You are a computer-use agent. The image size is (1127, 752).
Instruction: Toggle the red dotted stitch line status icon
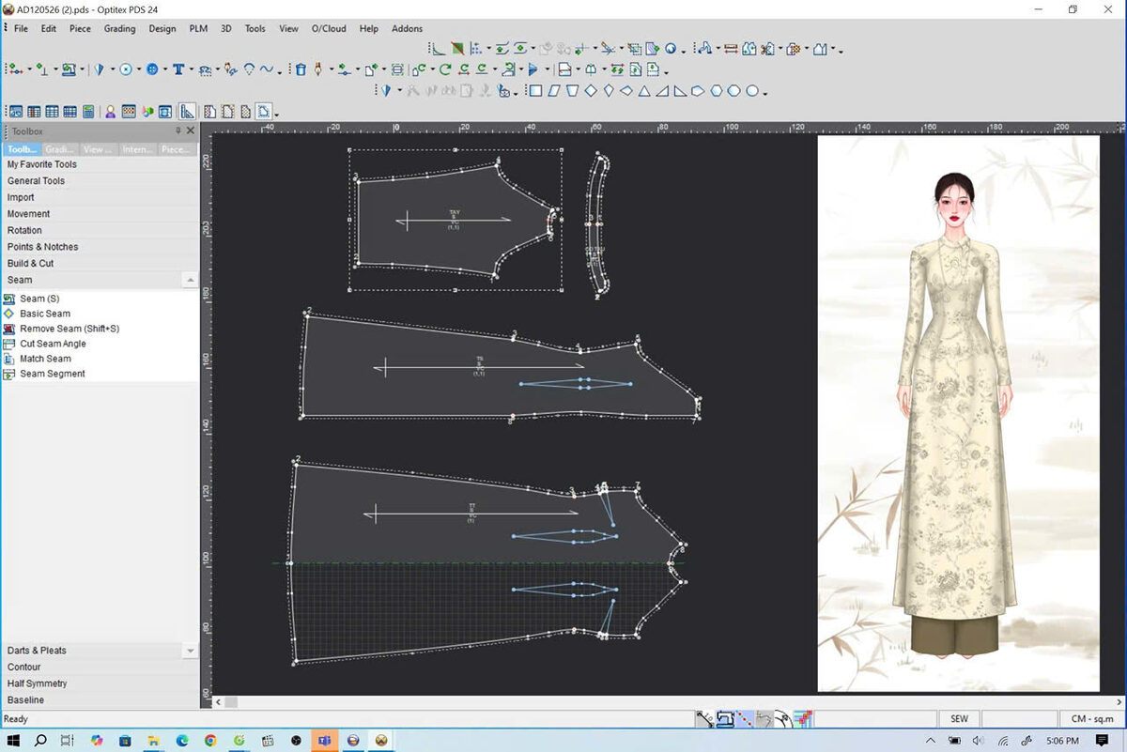[x=744, y=719]
